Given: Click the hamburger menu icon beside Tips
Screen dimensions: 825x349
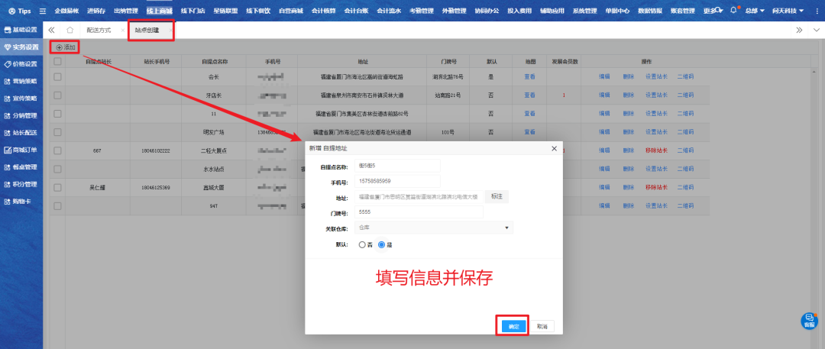Looking at the screenshot, I should 43,11.
